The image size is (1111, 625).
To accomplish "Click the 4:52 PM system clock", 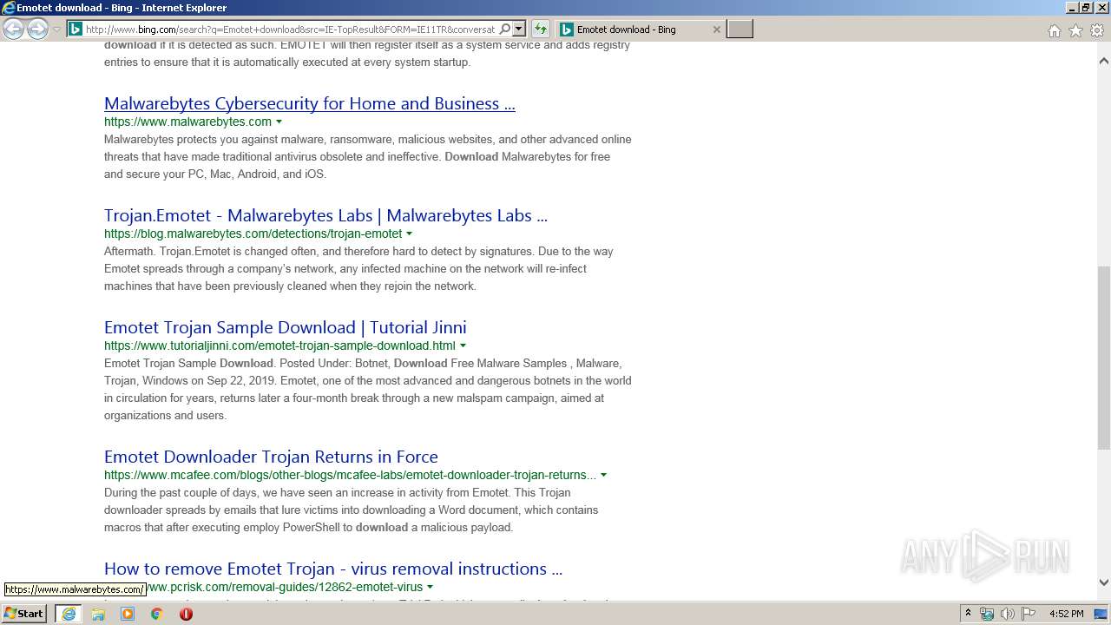I will pyautogui.click(x=1066, y=614).
